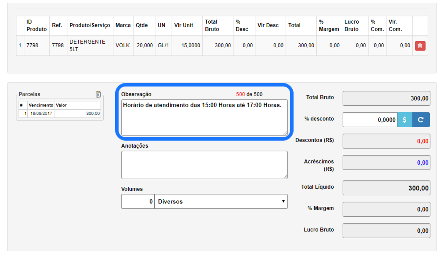Focus the empty Anotações text box

pos(204,165)
